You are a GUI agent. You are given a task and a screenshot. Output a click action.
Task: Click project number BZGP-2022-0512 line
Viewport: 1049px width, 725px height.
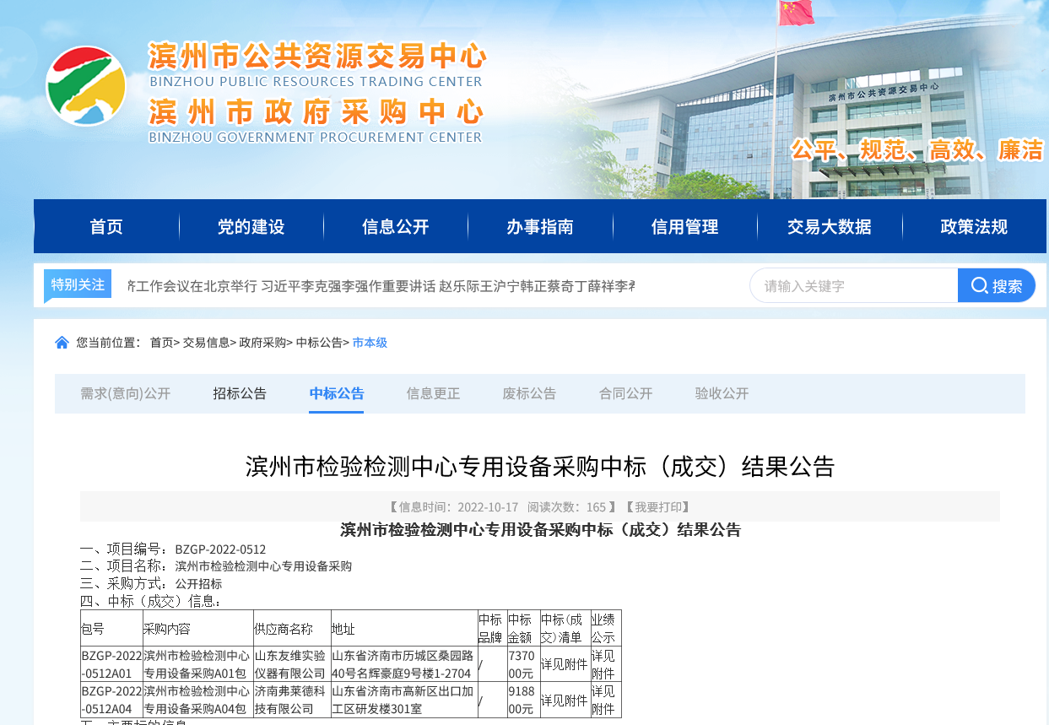click(173, 549)
